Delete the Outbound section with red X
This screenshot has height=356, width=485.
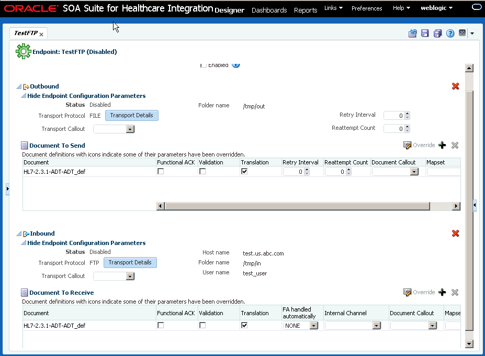click(455, 86)
